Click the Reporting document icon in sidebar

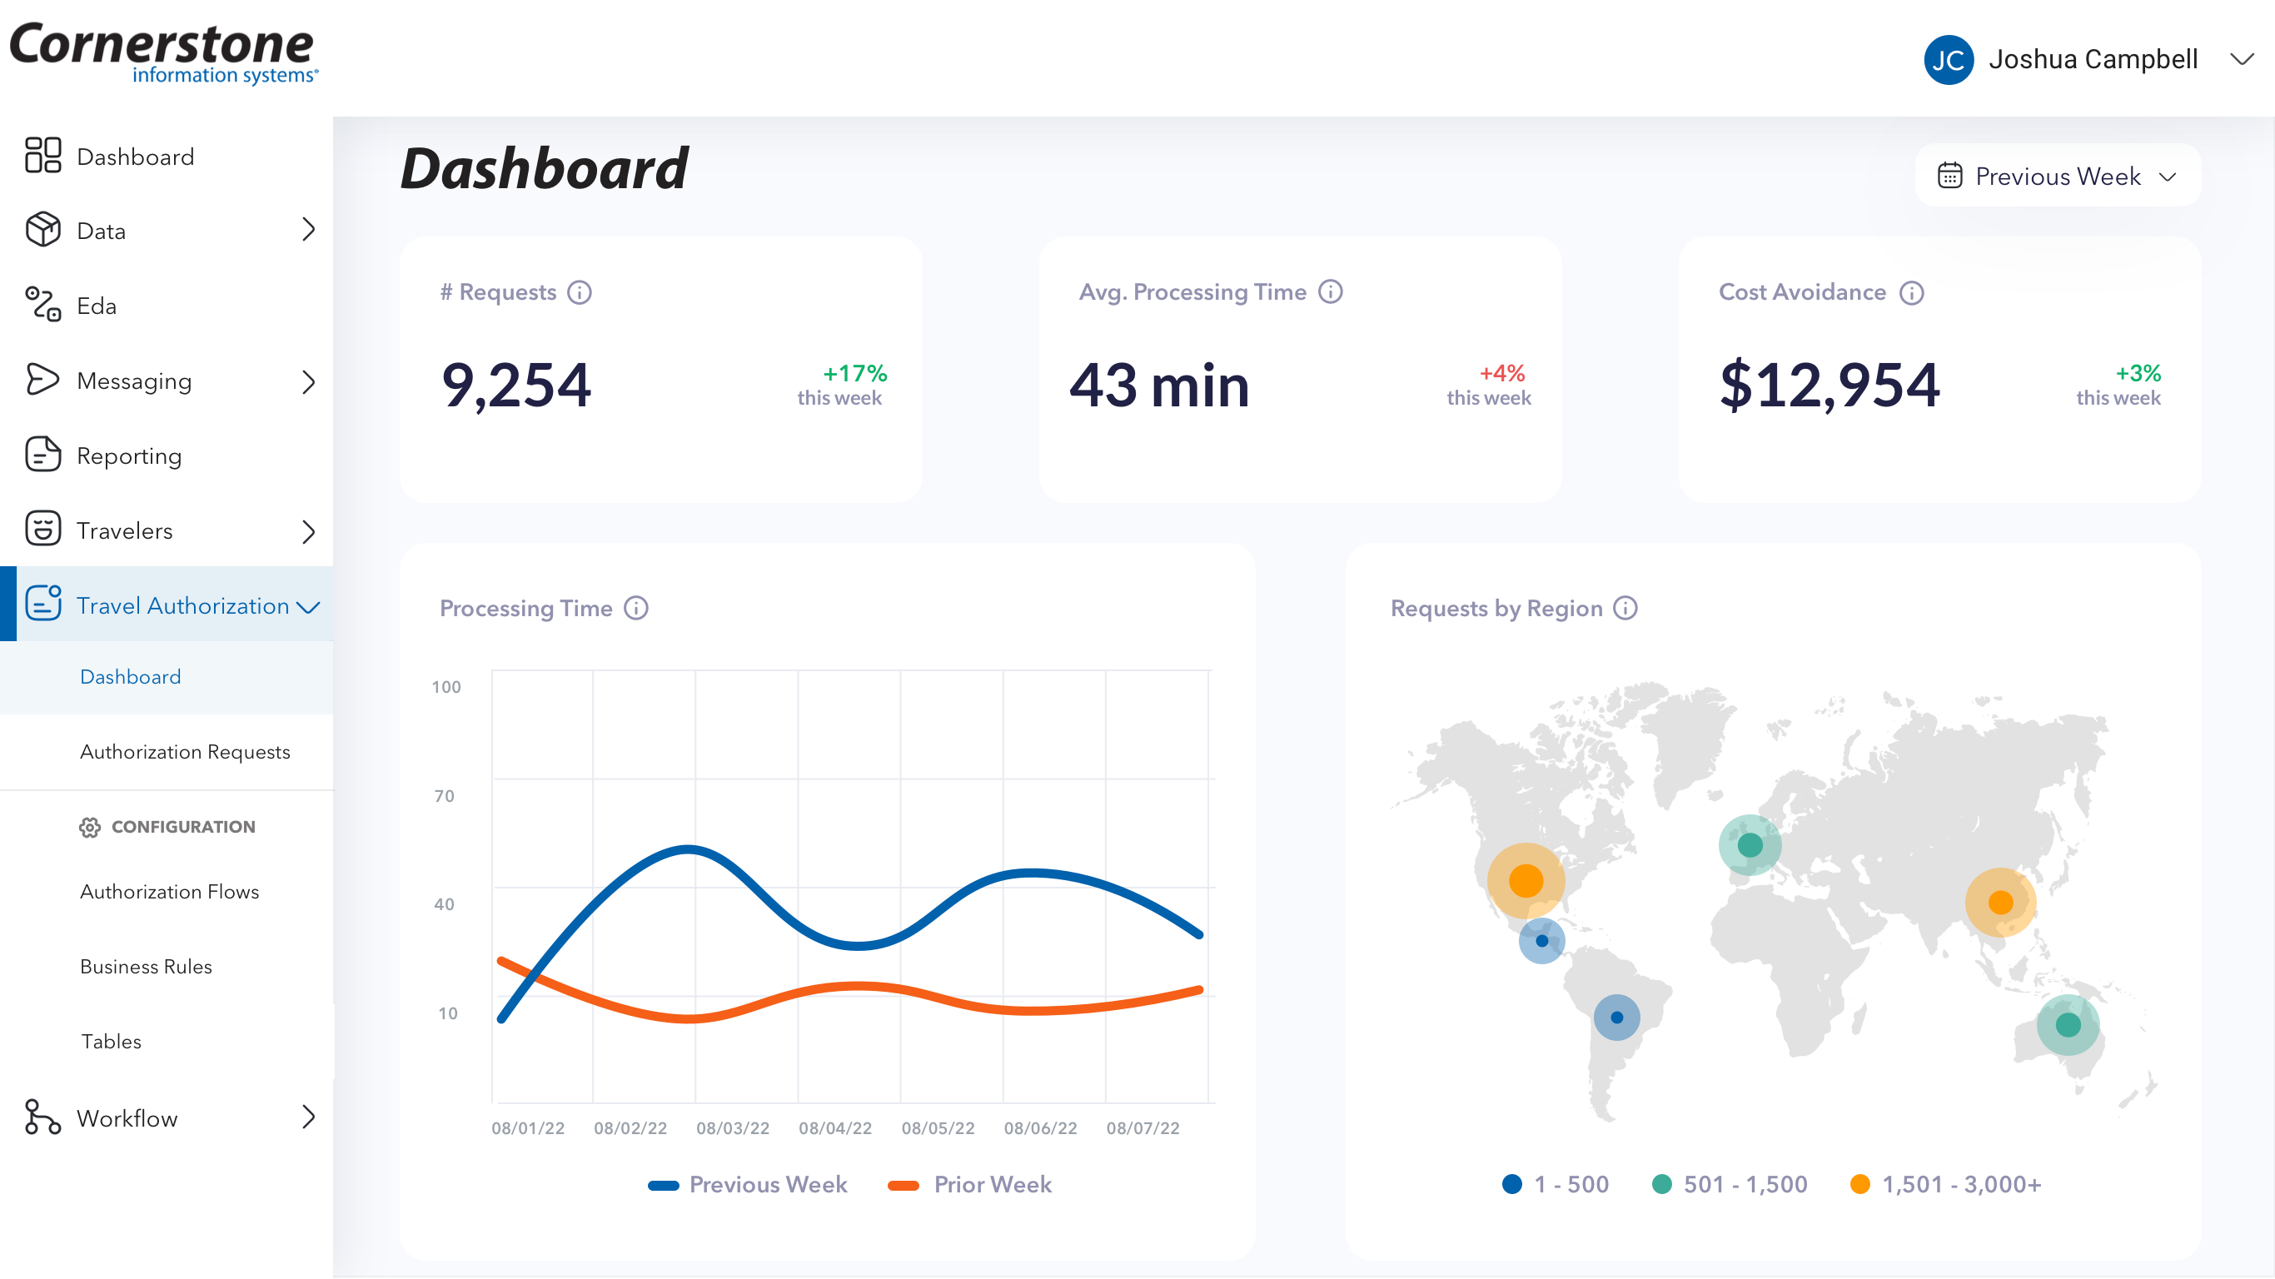click(42, 455)
